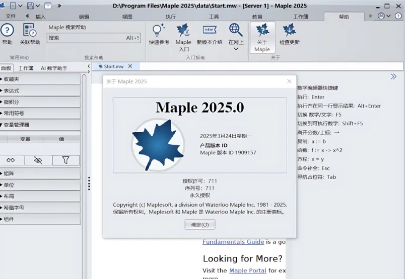Switch to the View (视图) ribbon tab

point(127,17)
